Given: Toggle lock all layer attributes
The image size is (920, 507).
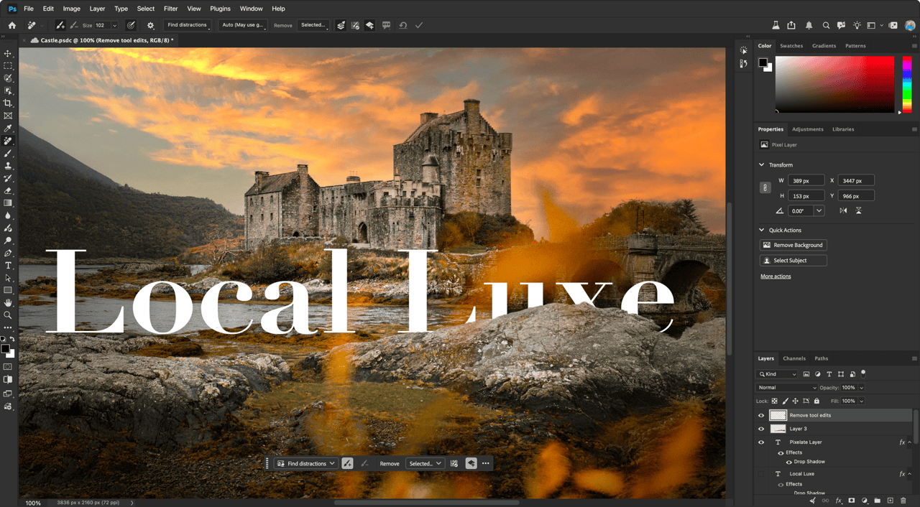Looking at the screenshot, I should 816,401.
